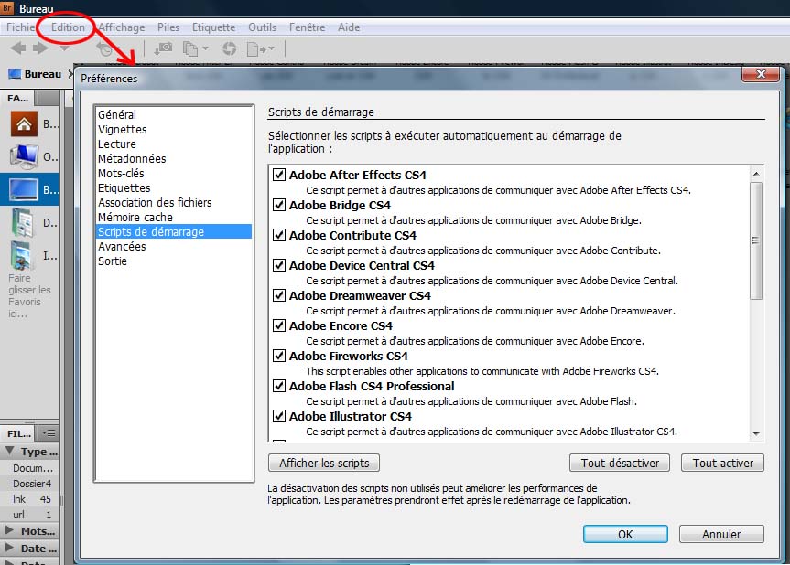Image resolution: width=790 pixels, height=565 pixels.
Task: Uncheck Adobe Encore CS4 script
Action: click(279, 325)
